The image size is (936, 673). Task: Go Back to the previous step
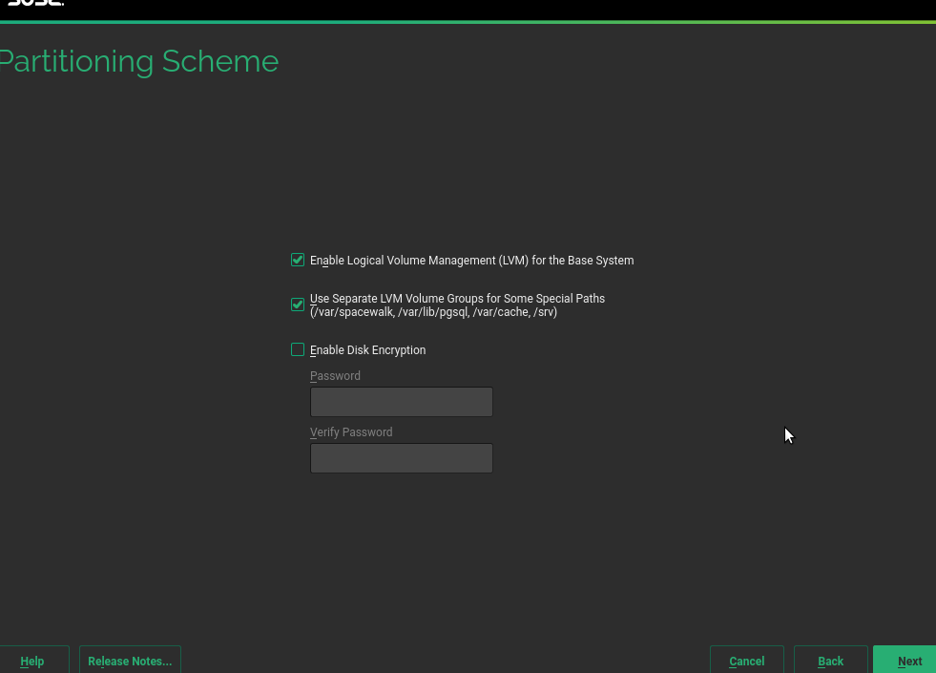[830, 661]
